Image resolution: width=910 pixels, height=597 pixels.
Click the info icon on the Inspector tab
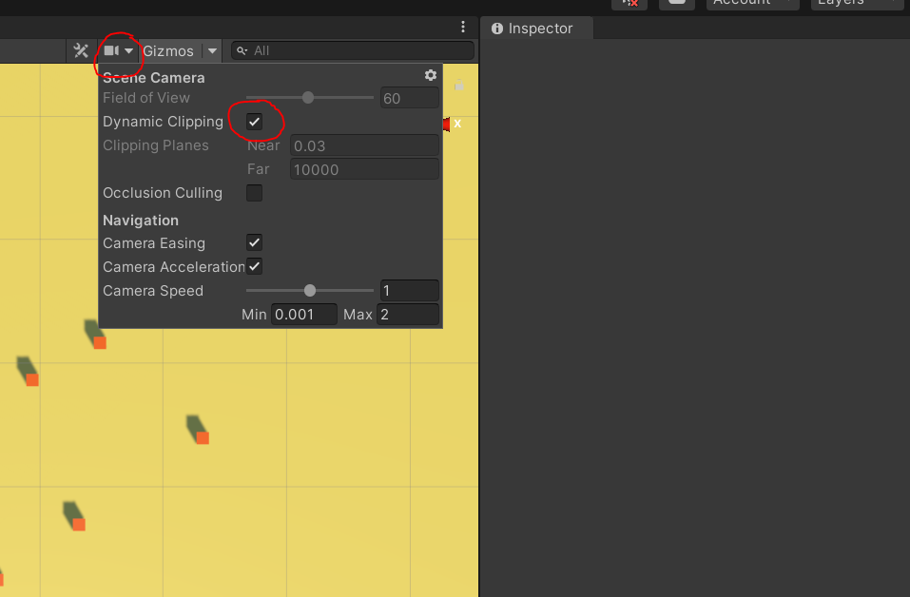click(x=495, y=29)
